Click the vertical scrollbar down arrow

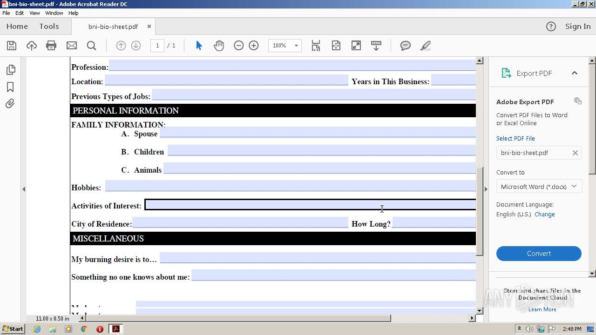point(480,310)
